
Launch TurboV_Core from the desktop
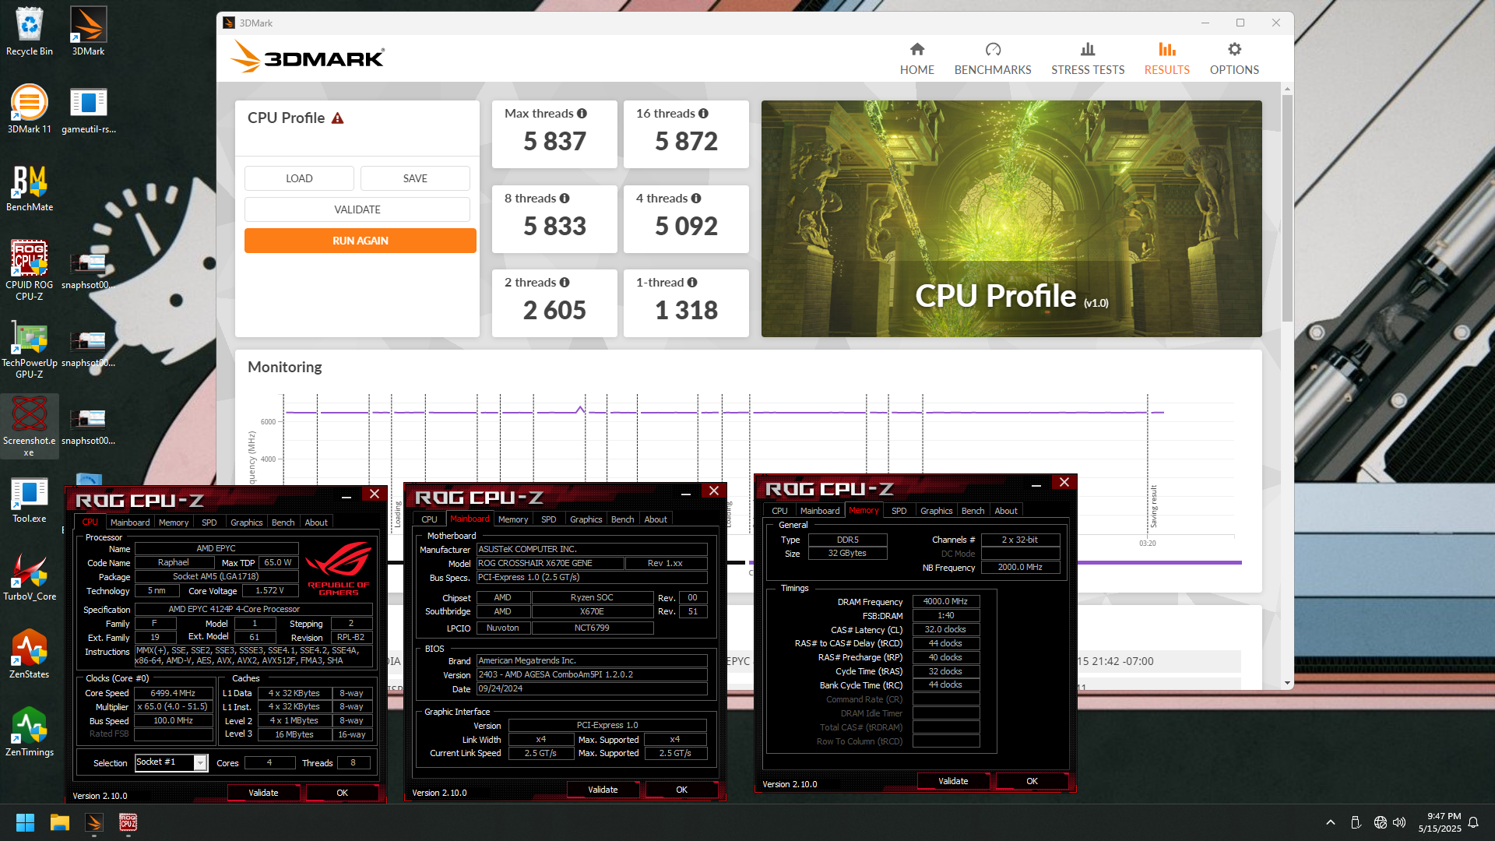[x=30, y=576]
